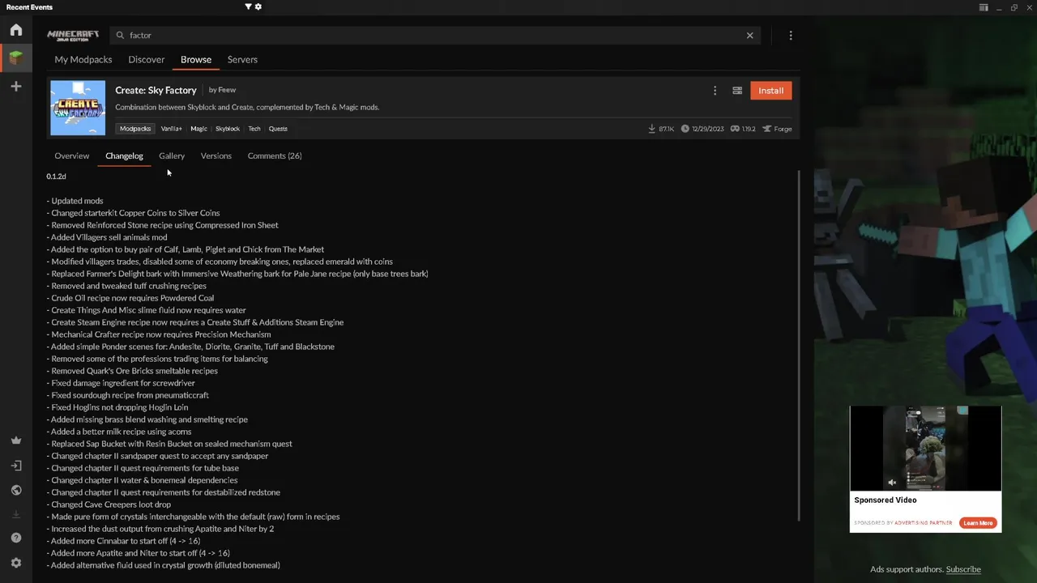Open the Versions tab
Screen dimensions: 1037x583
tap(216, 155)
